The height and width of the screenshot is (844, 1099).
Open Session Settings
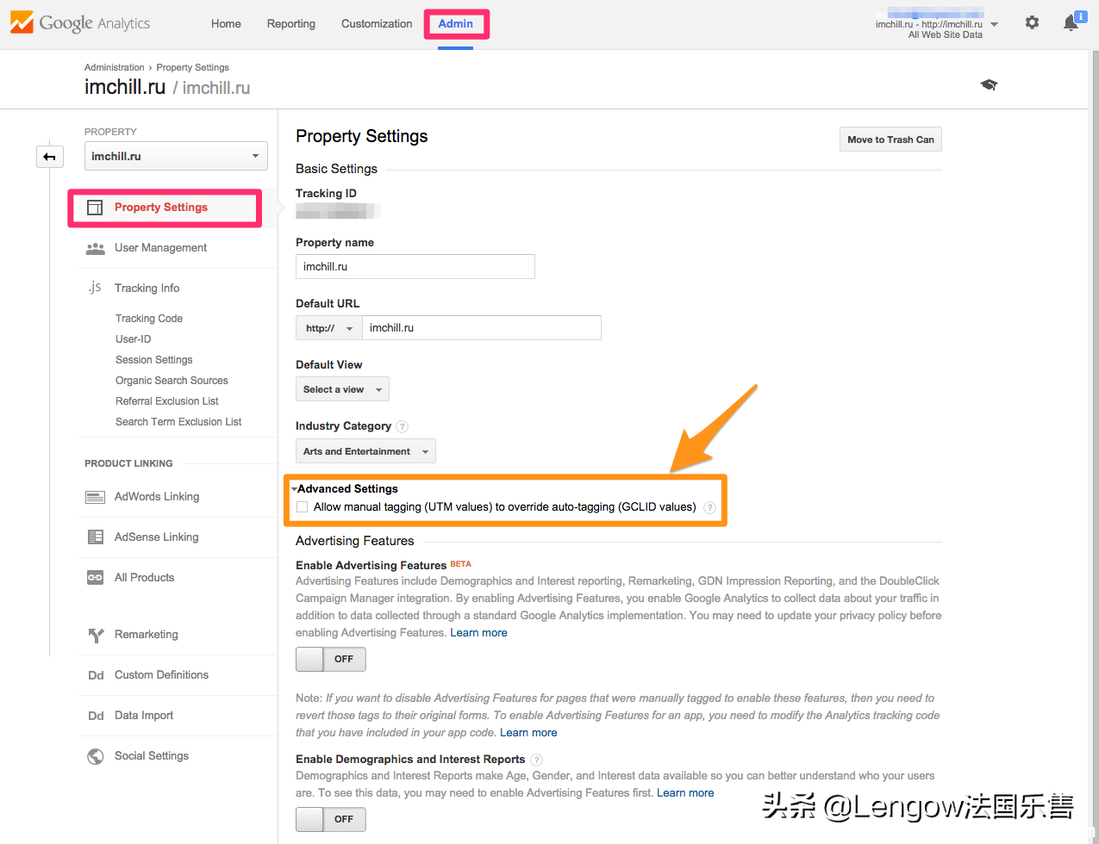point(154,360)
